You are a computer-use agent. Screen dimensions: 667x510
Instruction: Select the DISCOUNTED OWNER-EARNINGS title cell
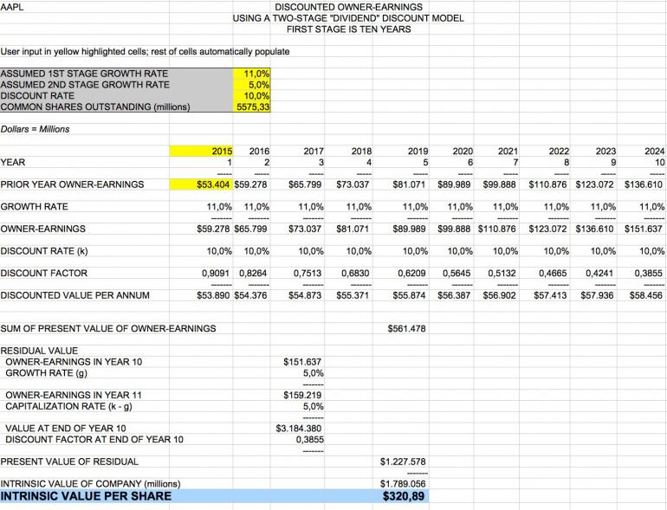click(348, 7)
